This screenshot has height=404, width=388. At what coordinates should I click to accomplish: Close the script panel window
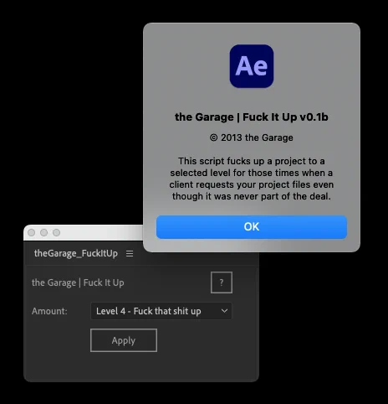click(x=32, y=232)
